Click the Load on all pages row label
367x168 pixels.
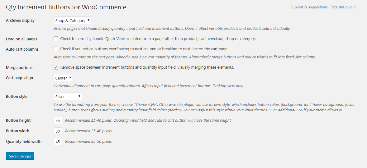tap(21, 39)
